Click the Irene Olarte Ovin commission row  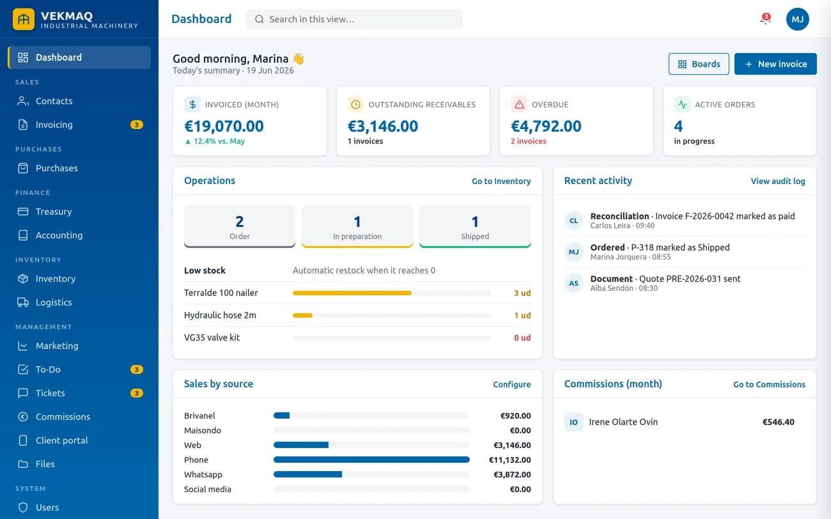685,422
